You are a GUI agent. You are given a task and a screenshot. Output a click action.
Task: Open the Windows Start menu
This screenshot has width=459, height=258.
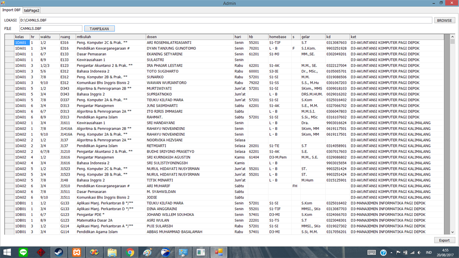click(x=7, y=252)
